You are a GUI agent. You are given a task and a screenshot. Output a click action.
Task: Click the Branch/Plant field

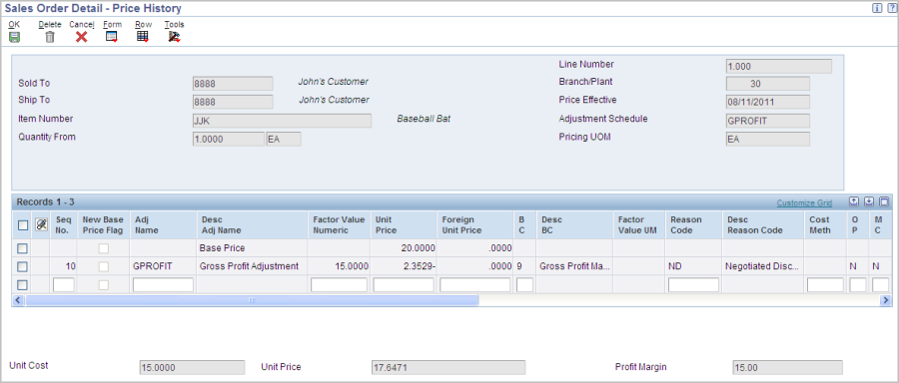pyautogui.click(x=768, y=84)
